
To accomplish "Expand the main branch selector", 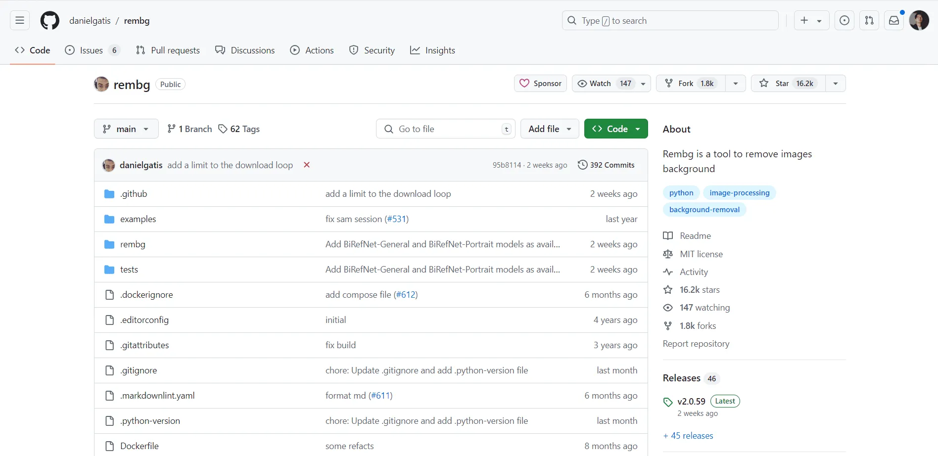I will coord(126,129).
